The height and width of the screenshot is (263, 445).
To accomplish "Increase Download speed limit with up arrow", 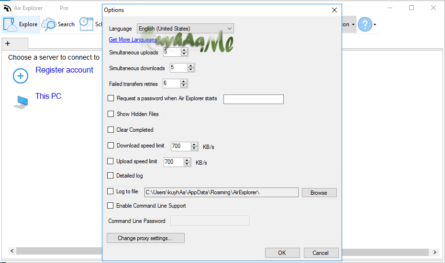I will [x=194, y=144].
